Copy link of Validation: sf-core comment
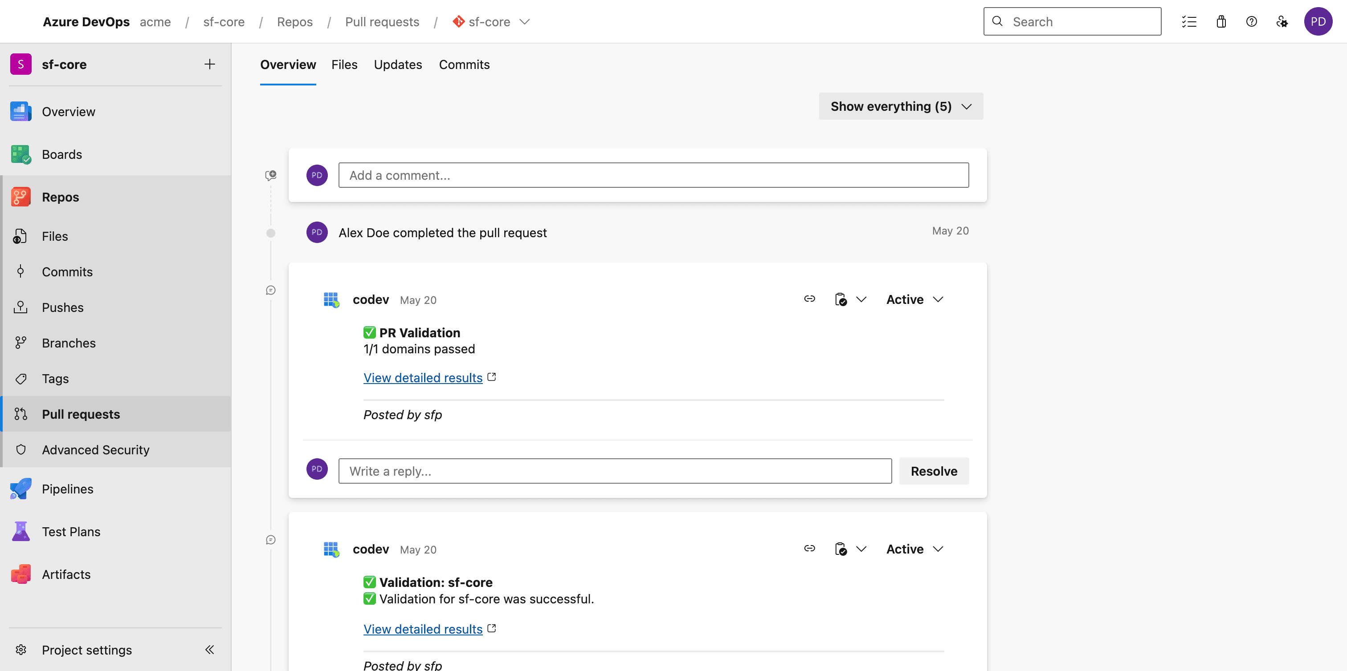Screen dimensions: 1347x671 point(809,548)
